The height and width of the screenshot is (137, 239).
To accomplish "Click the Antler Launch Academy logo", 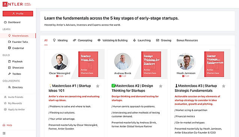I will 17,4.
